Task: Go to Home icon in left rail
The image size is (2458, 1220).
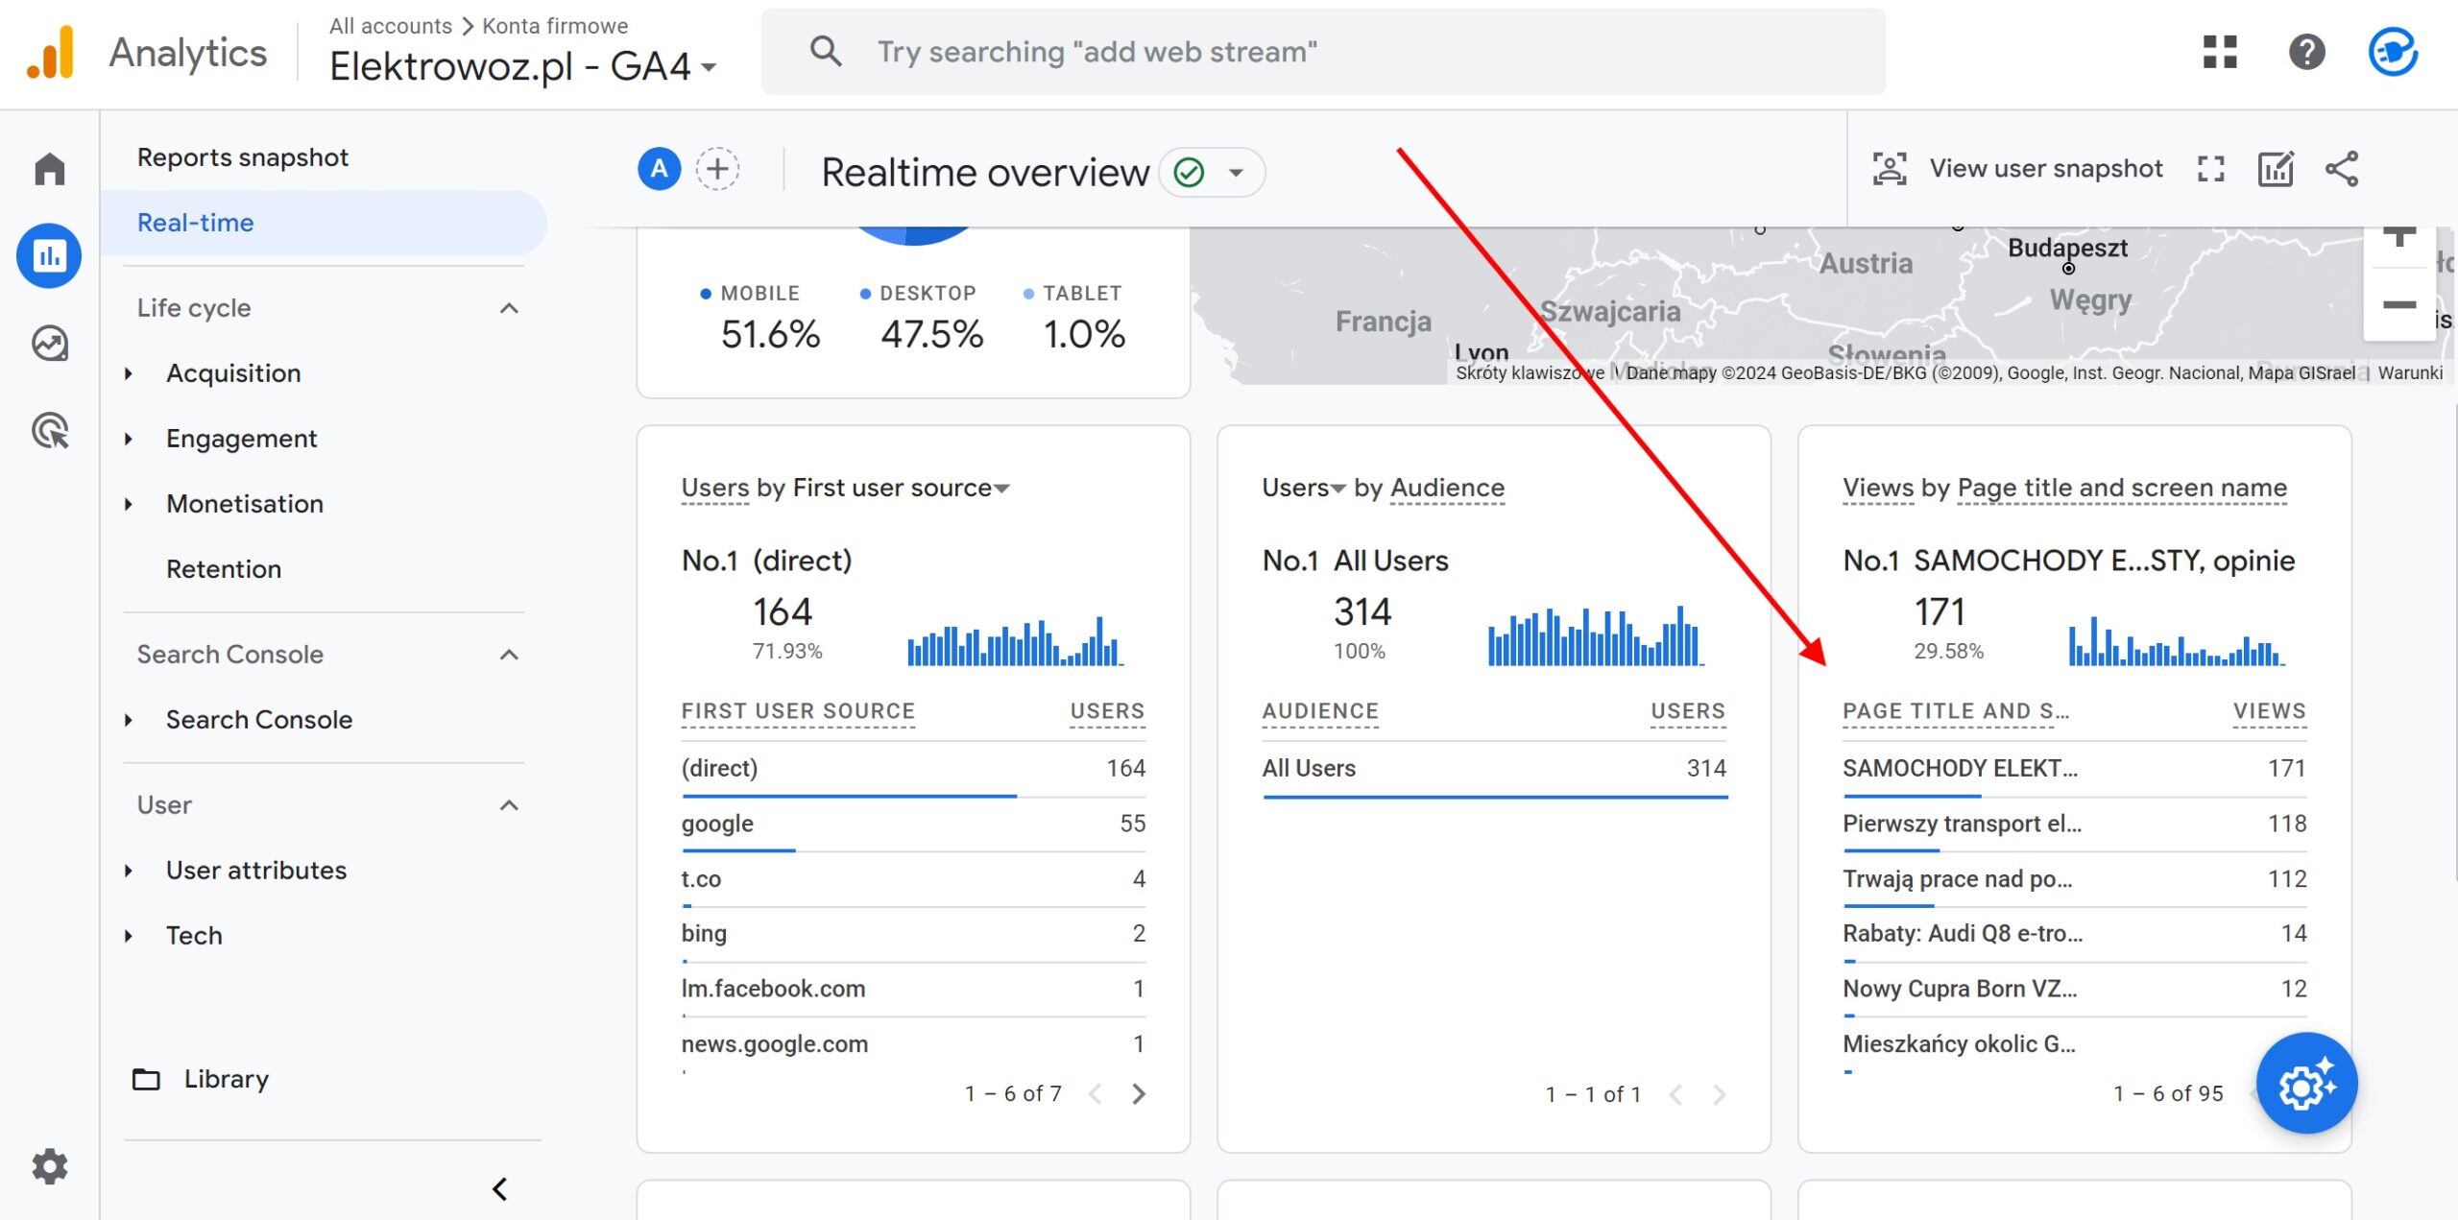Action: tap(50, 169)
